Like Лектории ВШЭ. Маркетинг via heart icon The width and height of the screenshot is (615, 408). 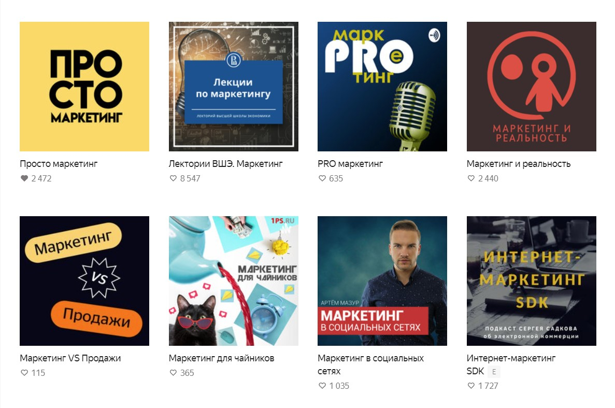(173, 178)
